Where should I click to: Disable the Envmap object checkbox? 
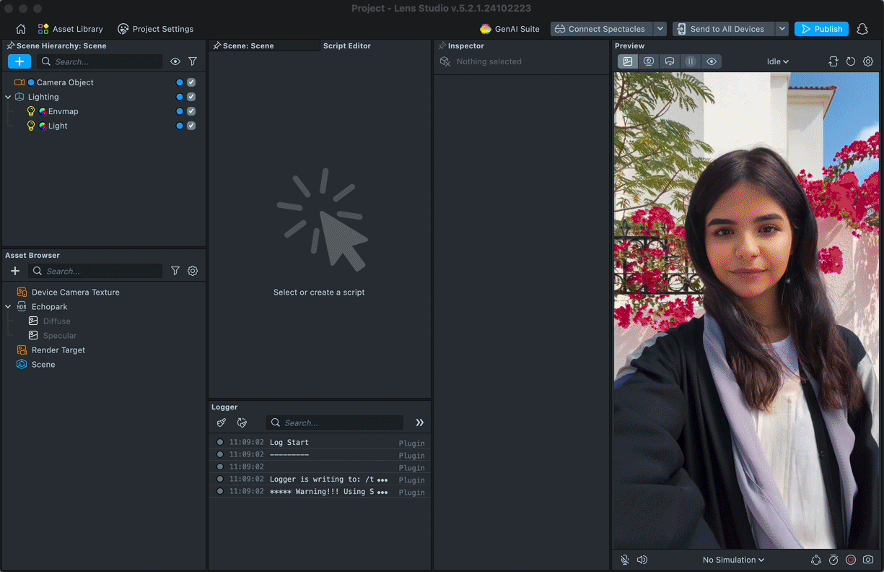[x=191, y=111]
